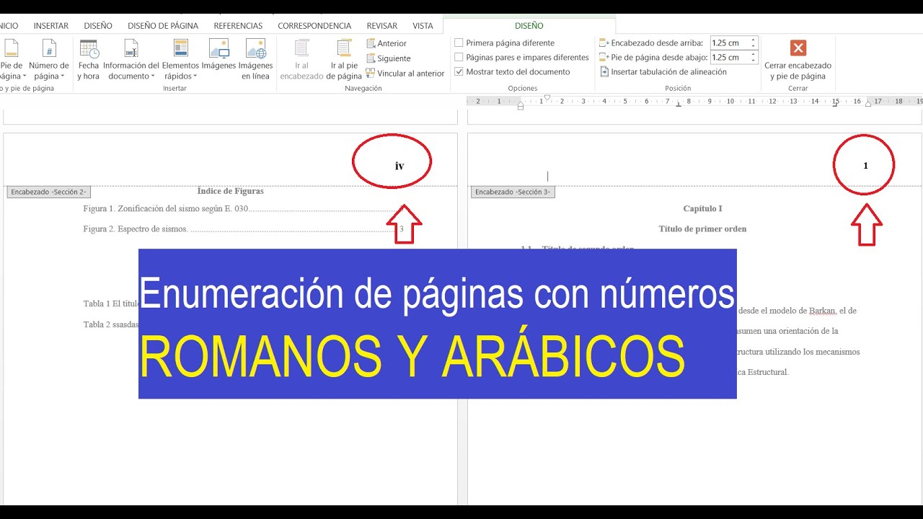Viewport: 923px width, 519px height.
Task: Expand the Elementos rápidos dropdown arrow
Action: pyautogui.click(x=195, y=76)
